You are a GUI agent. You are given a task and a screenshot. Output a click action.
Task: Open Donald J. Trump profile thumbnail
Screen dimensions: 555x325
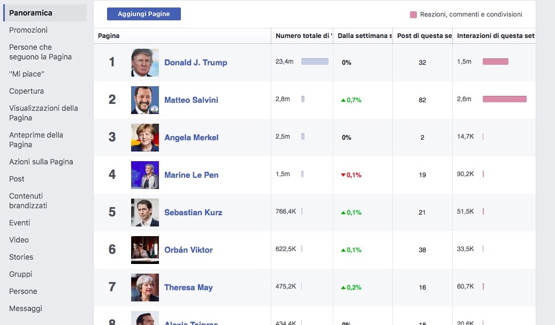[x=145, y=63]
